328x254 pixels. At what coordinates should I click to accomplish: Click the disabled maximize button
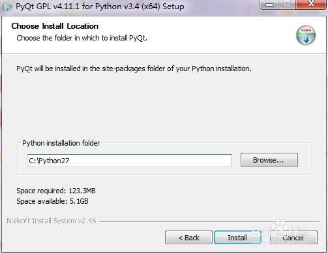click(287, 5)
